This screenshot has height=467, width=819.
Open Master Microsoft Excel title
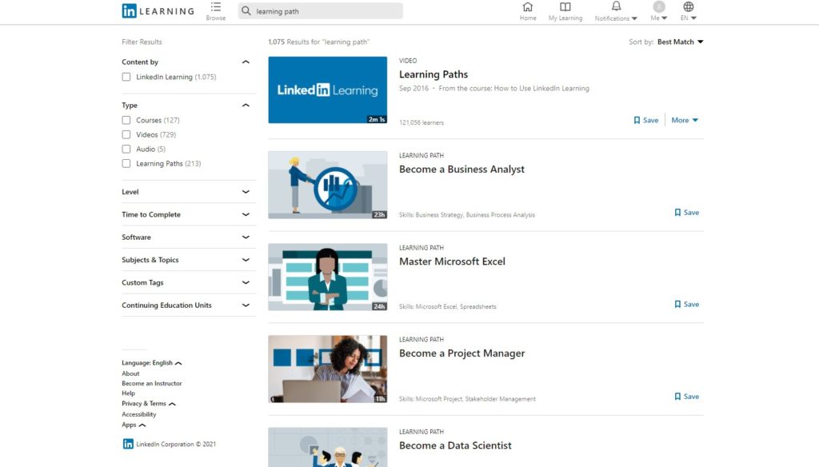click(453, 261)
